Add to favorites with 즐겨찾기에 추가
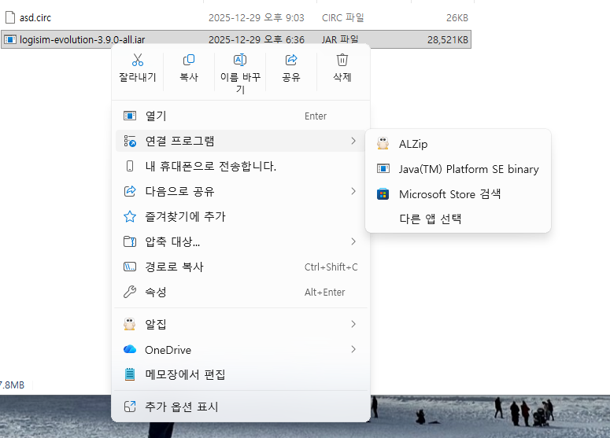Viewport: 610px width, 438px height. 241,216
